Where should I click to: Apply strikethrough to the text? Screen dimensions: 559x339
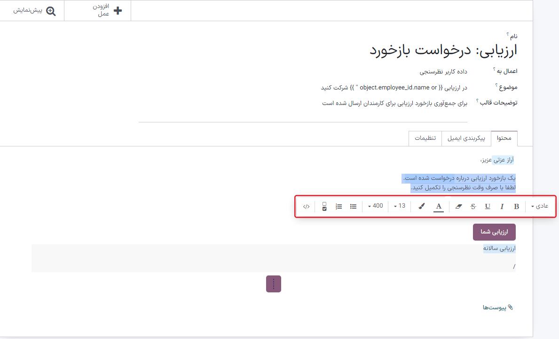tap(473, 206)
